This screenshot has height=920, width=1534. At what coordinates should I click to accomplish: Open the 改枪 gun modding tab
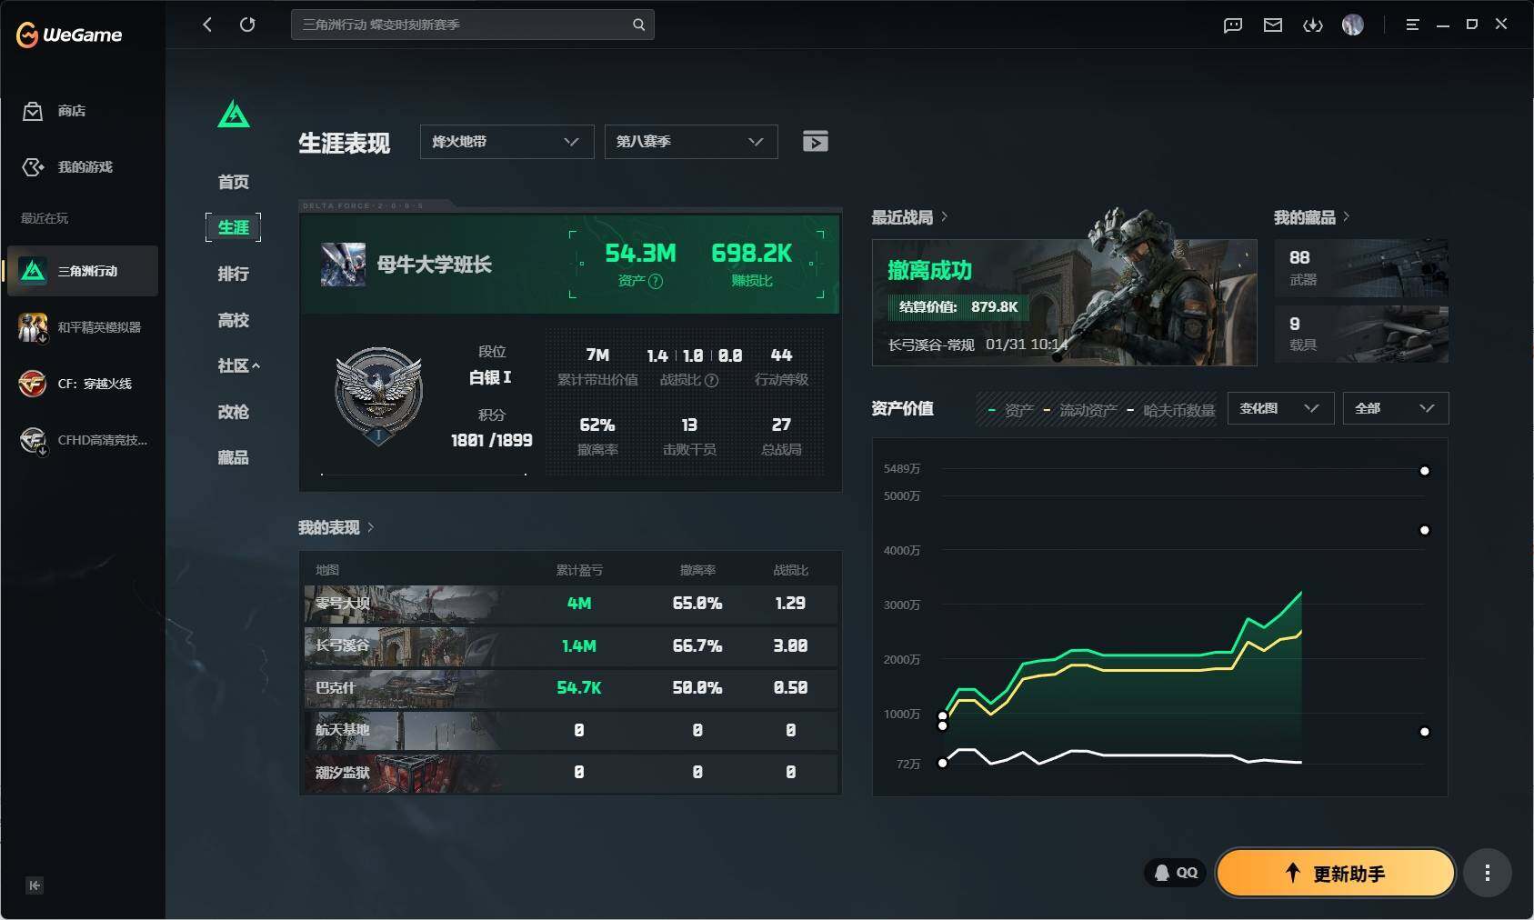(234, 412)
